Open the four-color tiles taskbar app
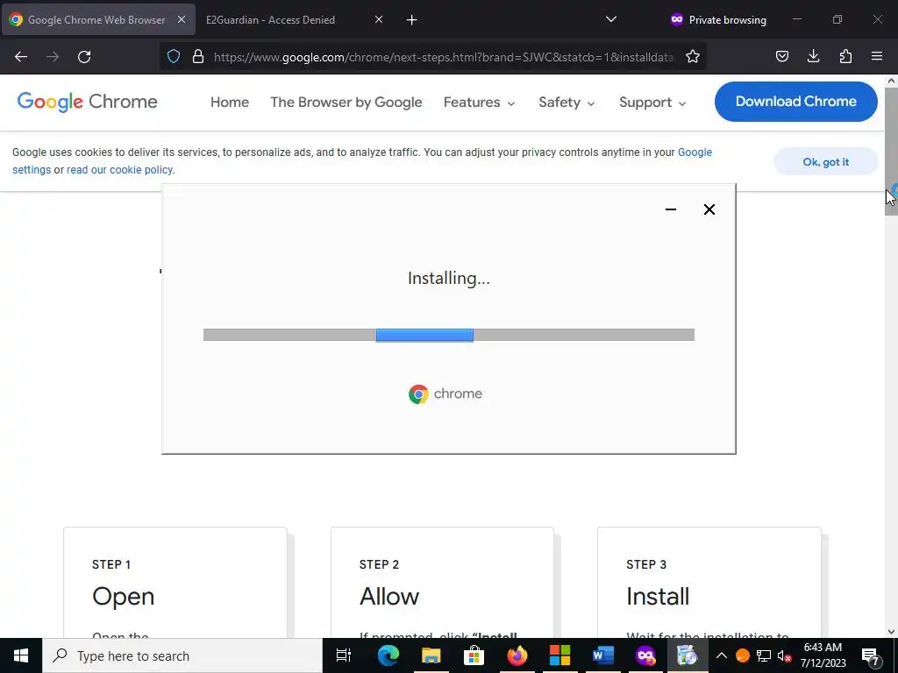 (x=559, y=655)
